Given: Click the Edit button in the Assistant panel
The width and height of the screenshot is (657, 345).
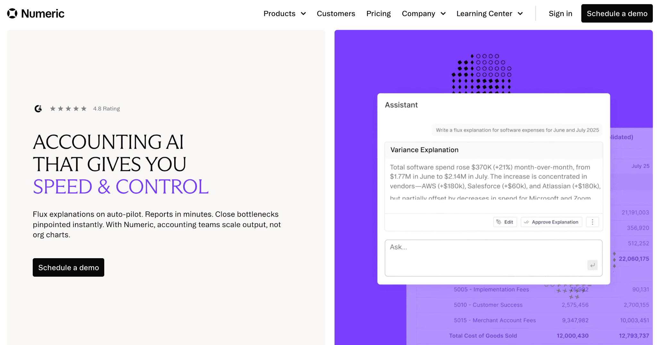Looking at the screenshot, I should point(505,222).
